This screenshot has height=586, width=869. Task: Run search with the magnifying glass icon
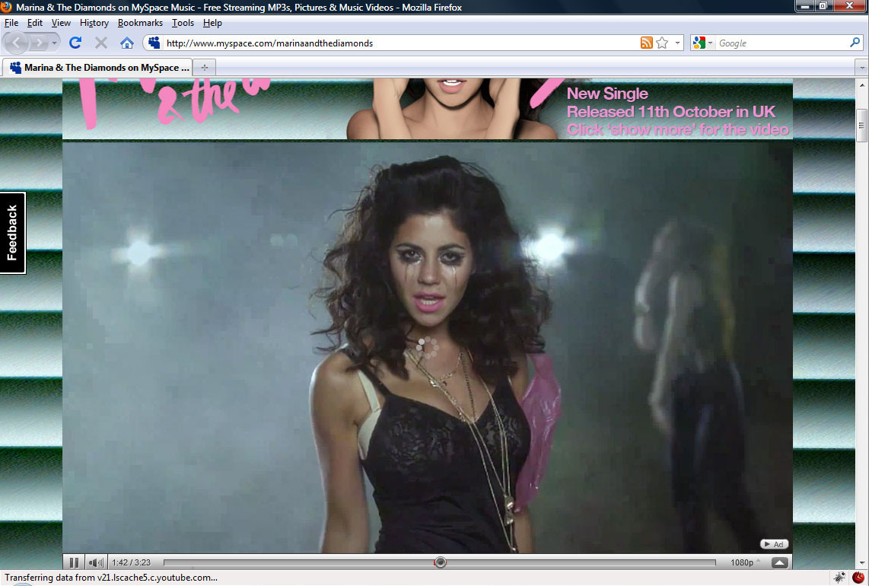coord(855,43)
